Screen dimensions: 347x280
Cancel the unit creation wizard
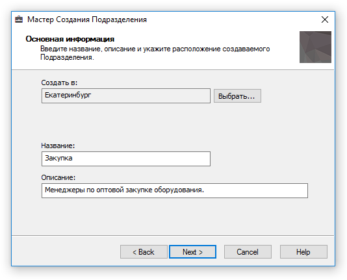pos(248,251)
